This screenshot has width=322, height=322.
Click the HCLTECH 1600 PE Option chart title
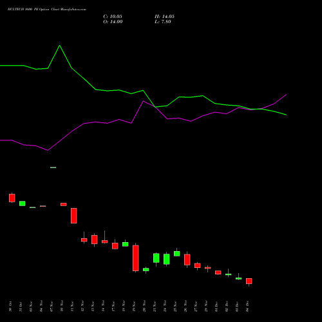pos(47,10)
